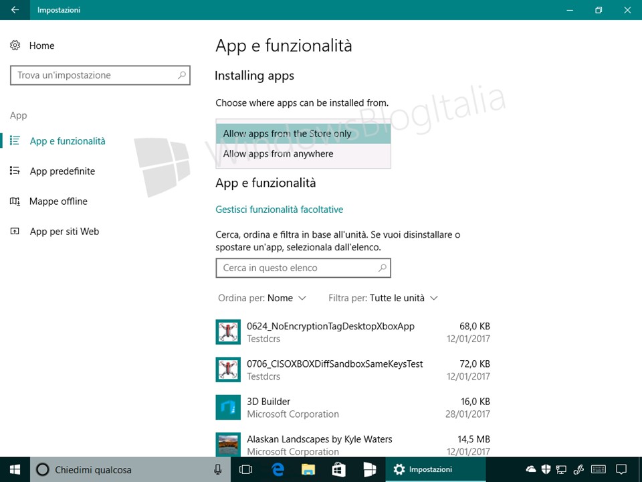Image resolution: width=642 pixels, height=482 pixels.
Task: Focus the Trova un'impostazione search field
Action: pyautogui.click(x=100, y=76)
